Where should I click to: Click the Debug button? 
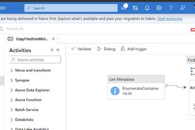click(x=106, y=49)
